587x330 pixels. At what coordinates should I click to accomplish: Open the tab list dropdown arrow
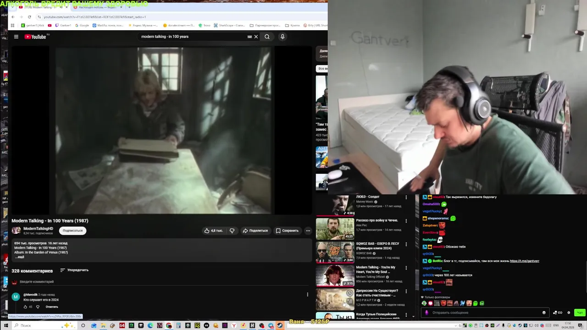pos(12,7)
